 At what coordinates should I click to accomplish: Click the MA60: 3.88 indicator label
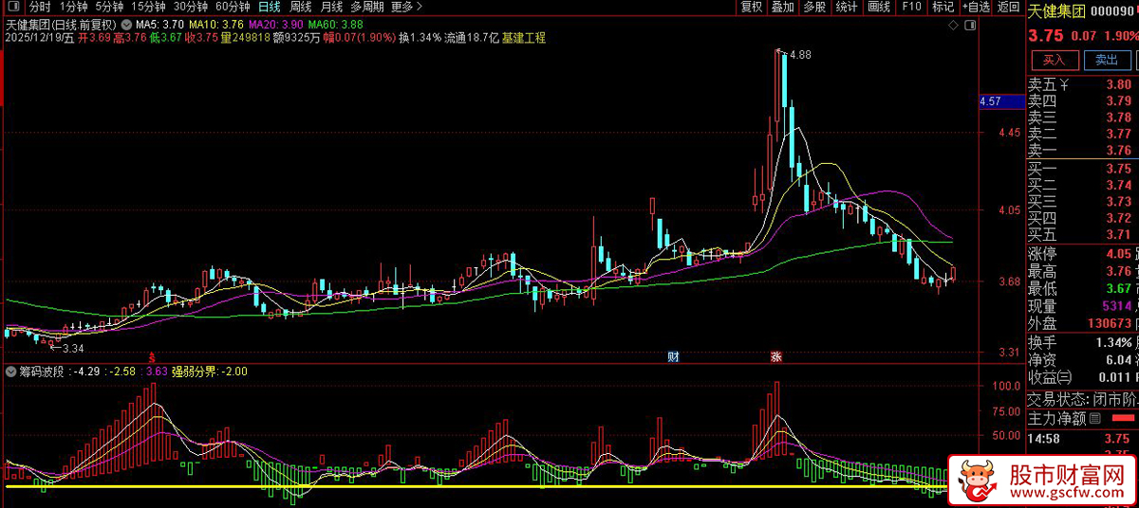tap(335, 23)
